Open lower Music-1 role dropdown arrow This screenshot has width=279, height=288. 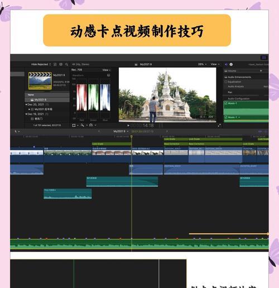pos(239,117)
